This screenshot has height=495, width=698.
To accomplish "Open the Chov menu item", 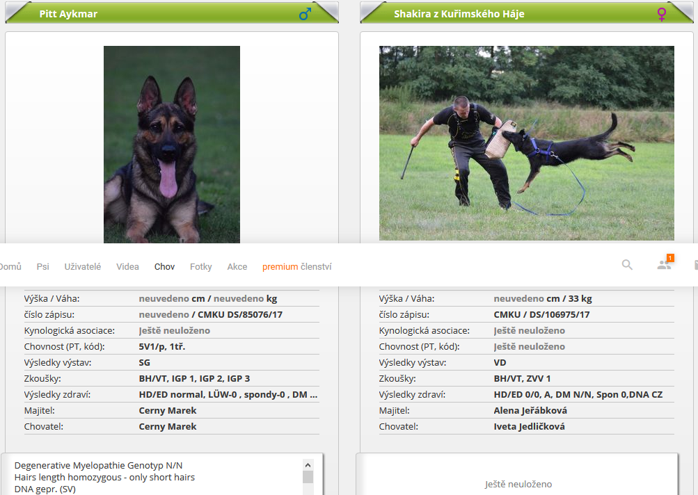I will pyautogui.click(x=164, y=266).
